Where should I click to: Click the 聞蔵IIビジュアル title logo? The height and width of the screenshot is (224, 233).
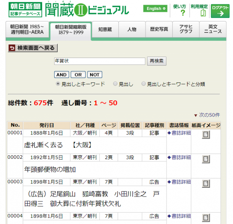tap(87, 10)
